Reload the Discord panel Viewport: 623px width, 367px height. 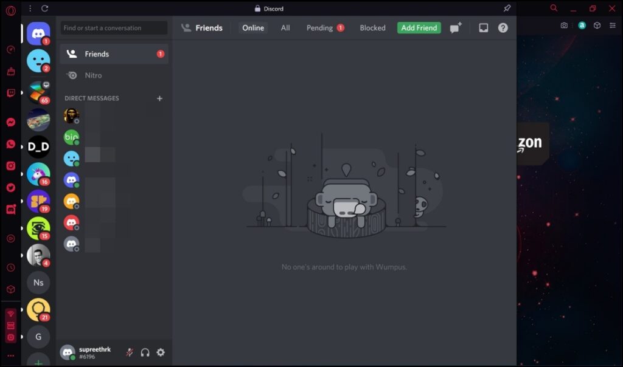pos(45,9)
